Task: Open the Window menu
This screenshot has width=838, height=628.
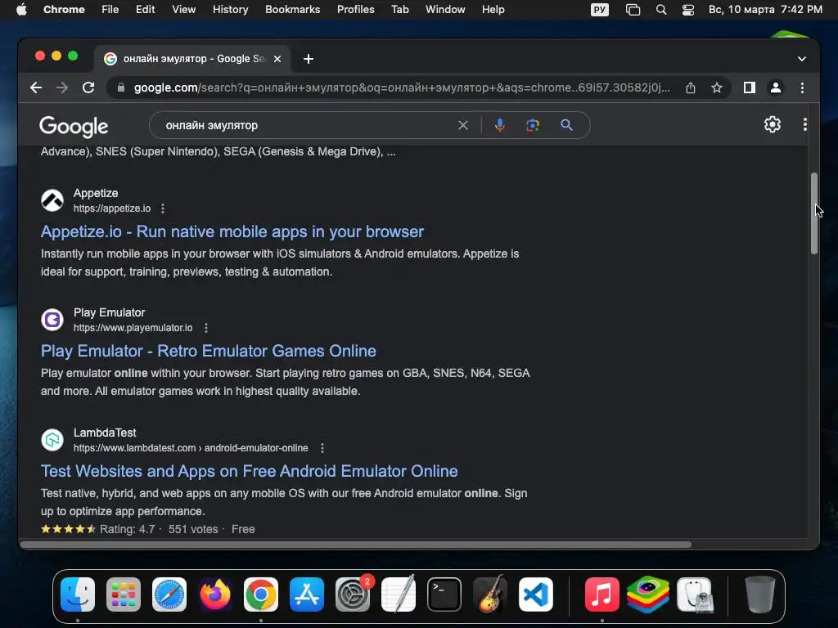Action: (445, 10)
